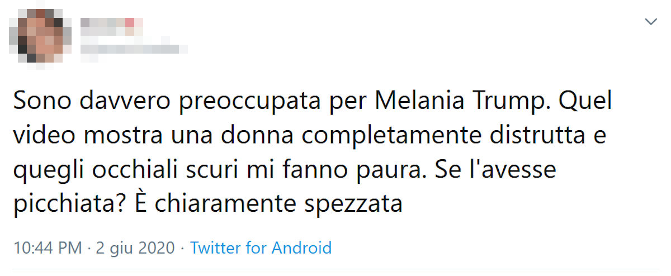Open the "Twitter for Android" source link
Viewport: 671px width, 276px height.
[x=261, y=248]
